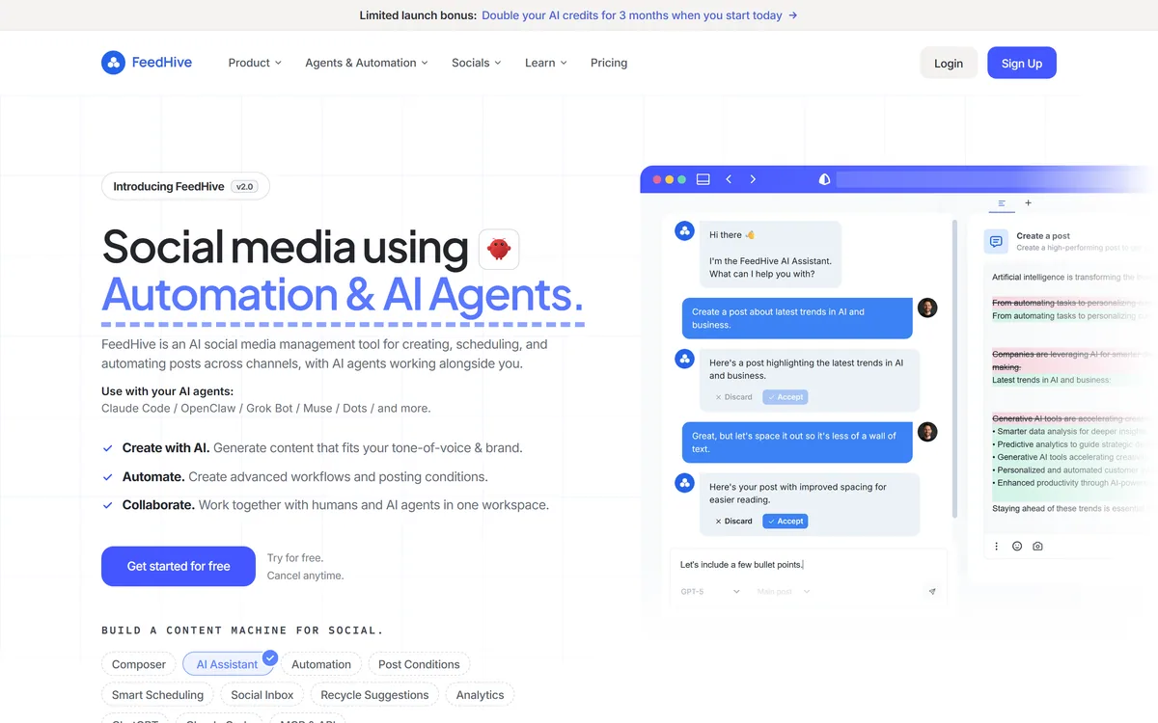Image resolution: width=1158 pixels, height=723 pixels.
Task: Click faded Discard under latest trends post
Action: pyautogui.click(x=733, y=396)
